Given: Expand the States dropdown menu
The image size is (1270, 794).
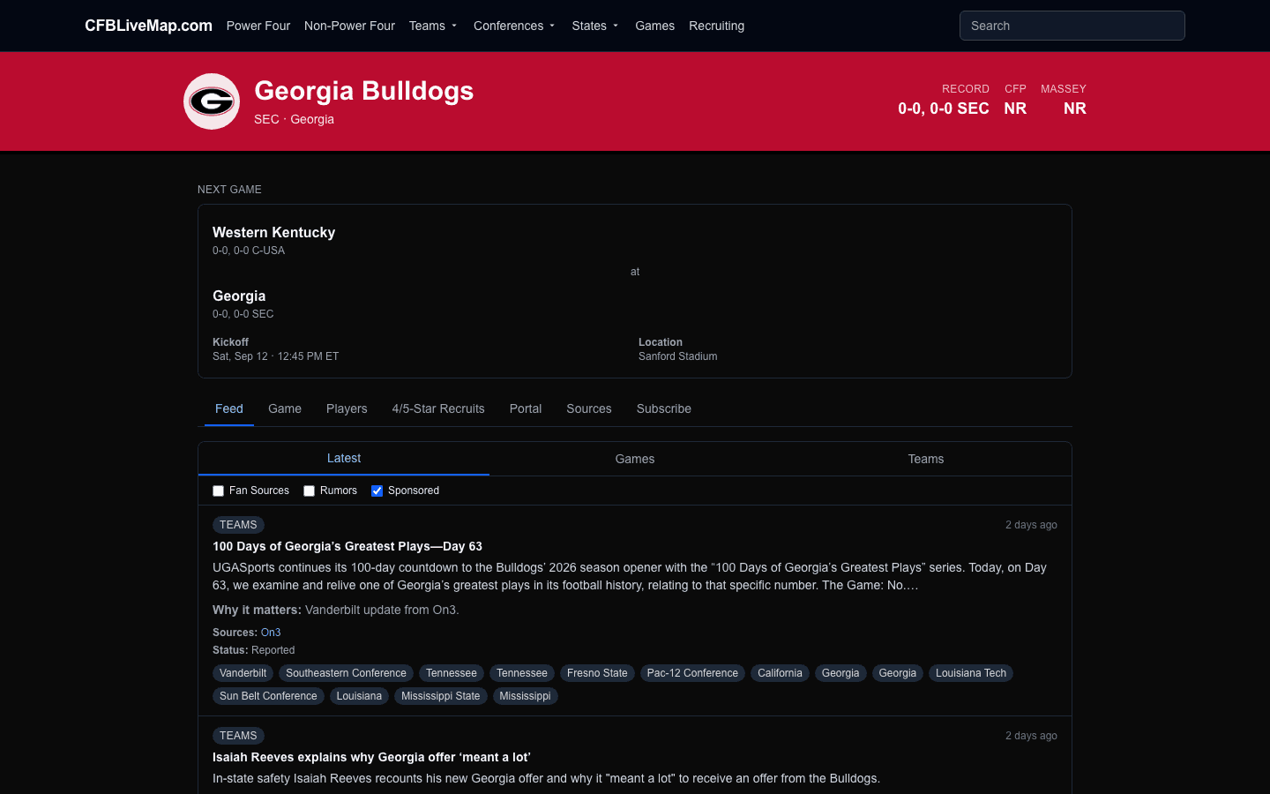Looking at the screenshot, I should tap(596, 26).
